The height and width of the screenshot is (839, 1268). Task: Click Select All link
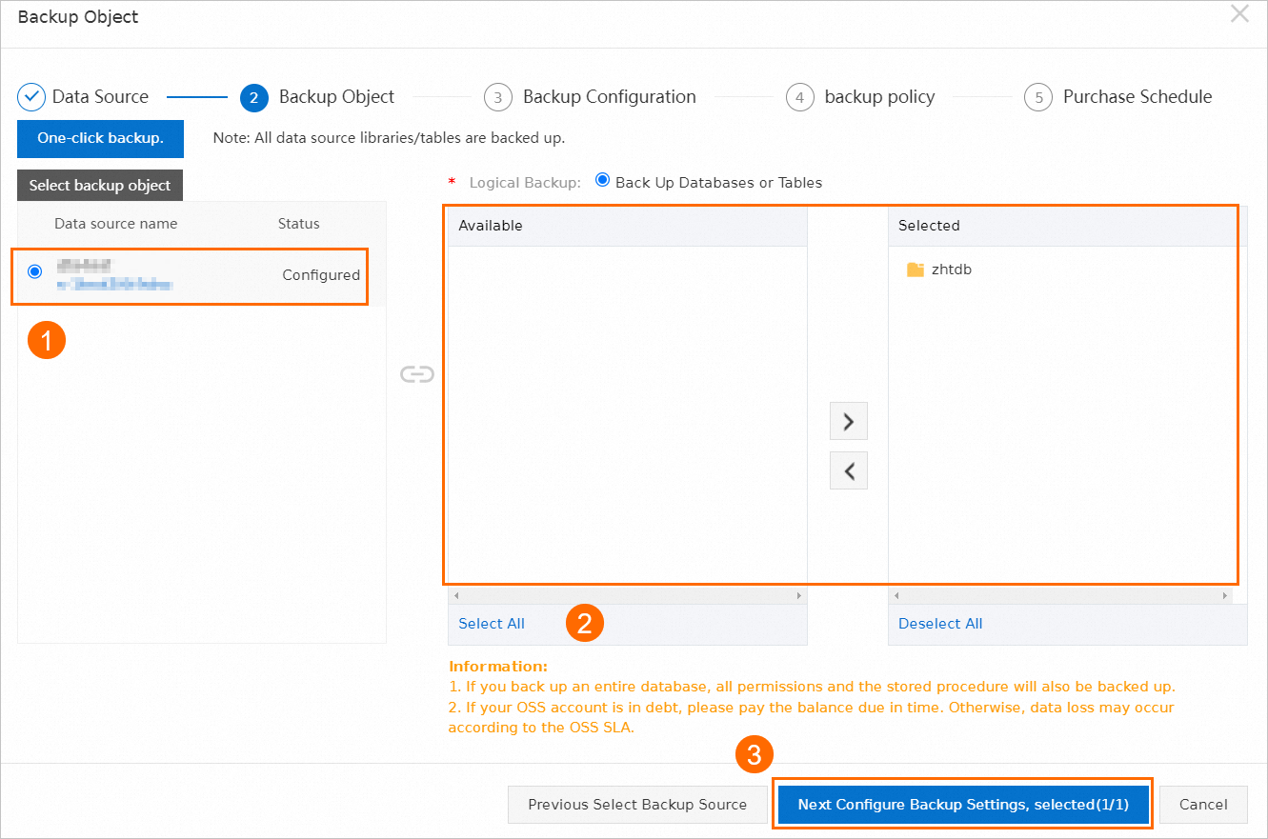tap(492, 624)
